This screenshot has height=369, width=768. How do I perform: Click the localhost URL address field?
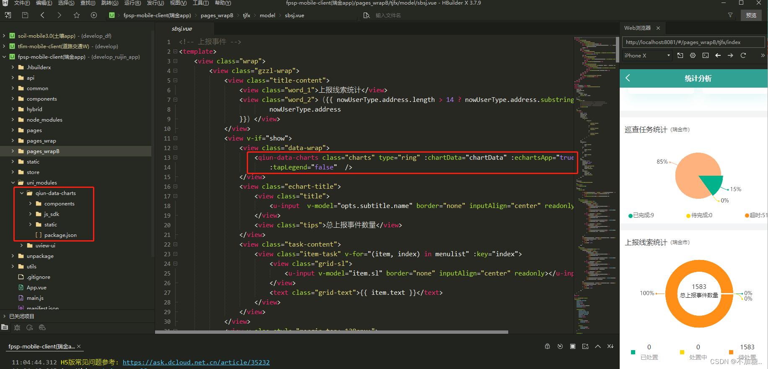[693, 42]
